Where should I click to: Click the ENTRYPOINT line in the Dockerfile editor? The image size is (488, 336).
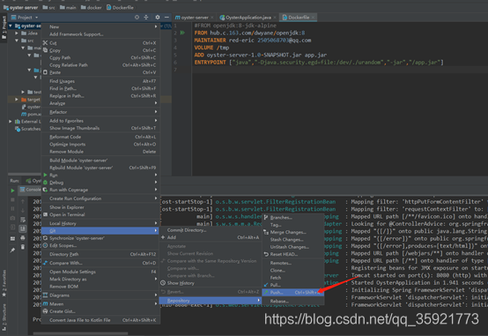[319, 63]
